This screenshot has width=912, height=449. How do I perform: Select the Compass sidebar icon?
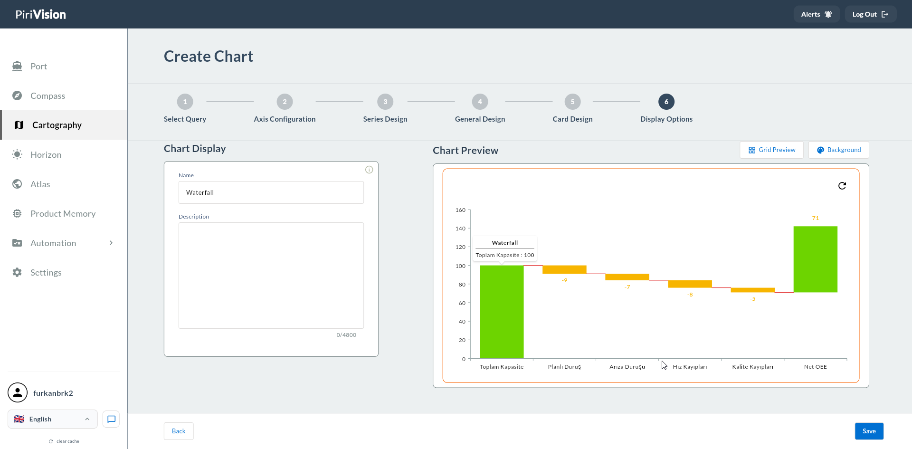tap(17, 96)
